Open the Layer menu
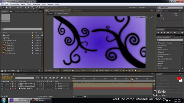 coord(23,4)
